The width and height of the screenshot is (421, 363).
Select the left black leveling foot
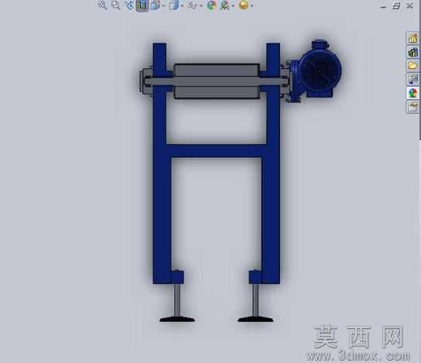pyautogui.click(x=177, y=319)
